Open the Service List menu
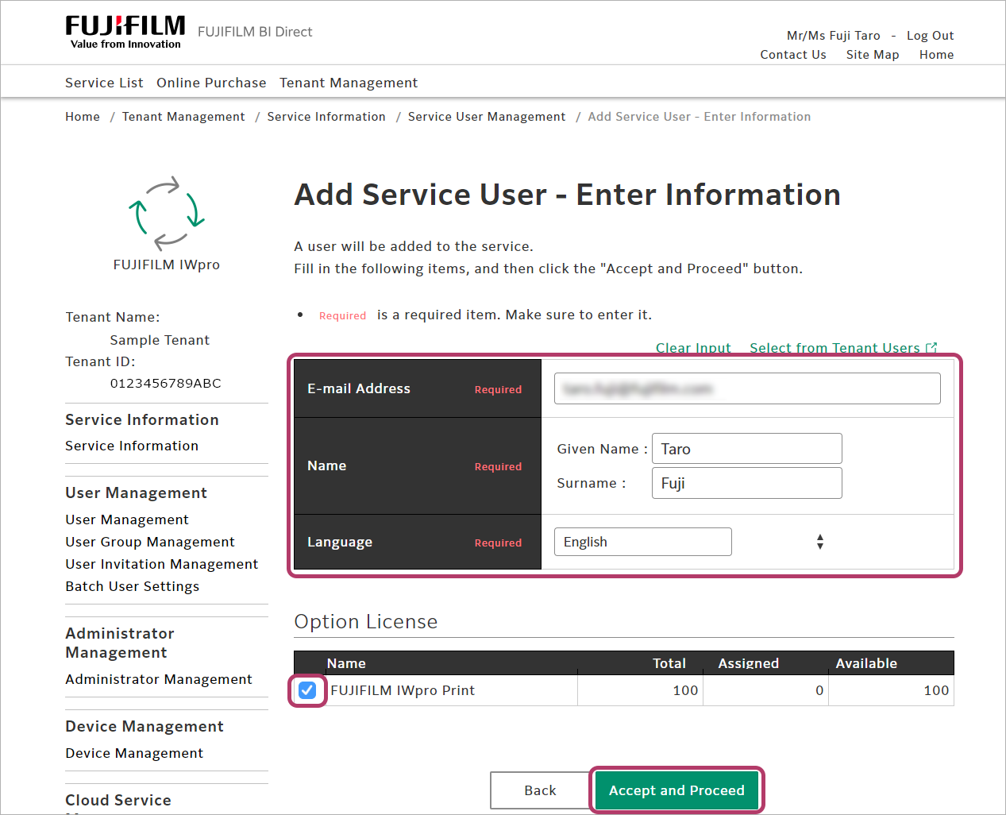Viewport: 1006px width, 815px height. click(x=104, y=83)
